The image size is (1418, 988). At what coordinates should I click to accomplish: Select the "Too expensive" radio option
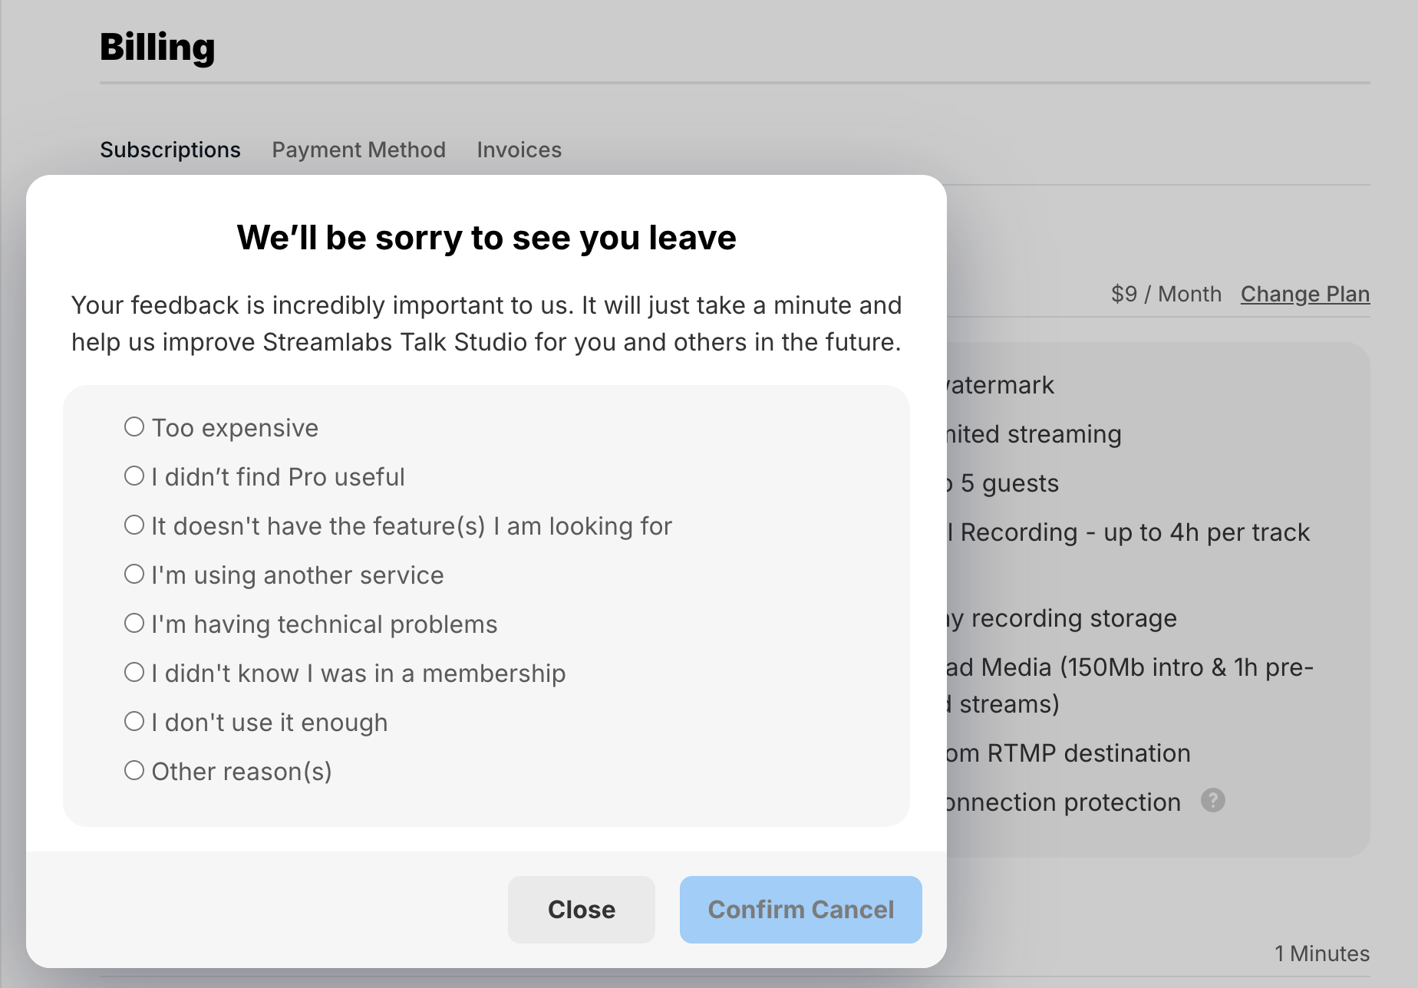click(x=134, y=426)
